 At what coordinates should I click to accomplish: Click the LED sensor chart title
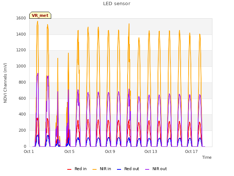(x=117, y=4)
